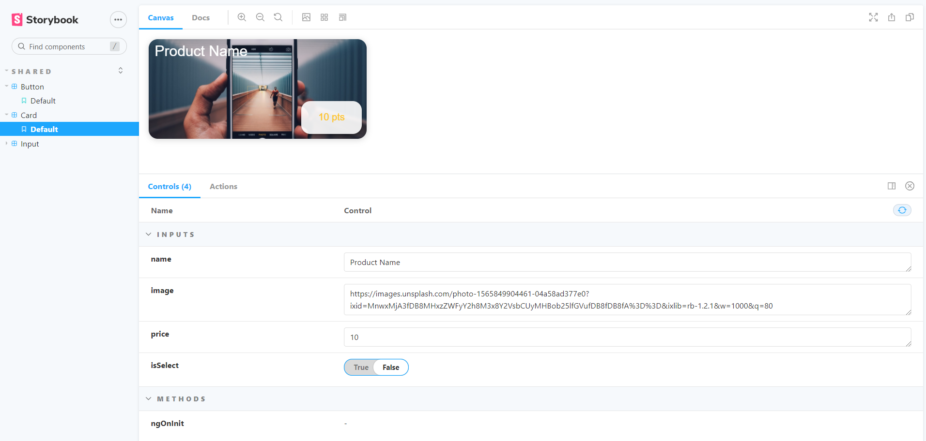Open the Actions tab

(x=223, y=187)
